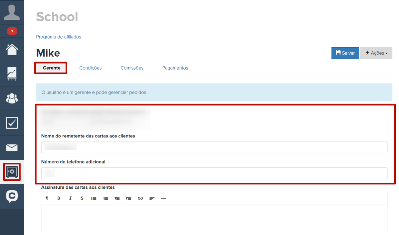Viewport: 399px width, 235px height.
Task: Toggle strikethrough formatting in signature editor
Action: coord(82,198)
